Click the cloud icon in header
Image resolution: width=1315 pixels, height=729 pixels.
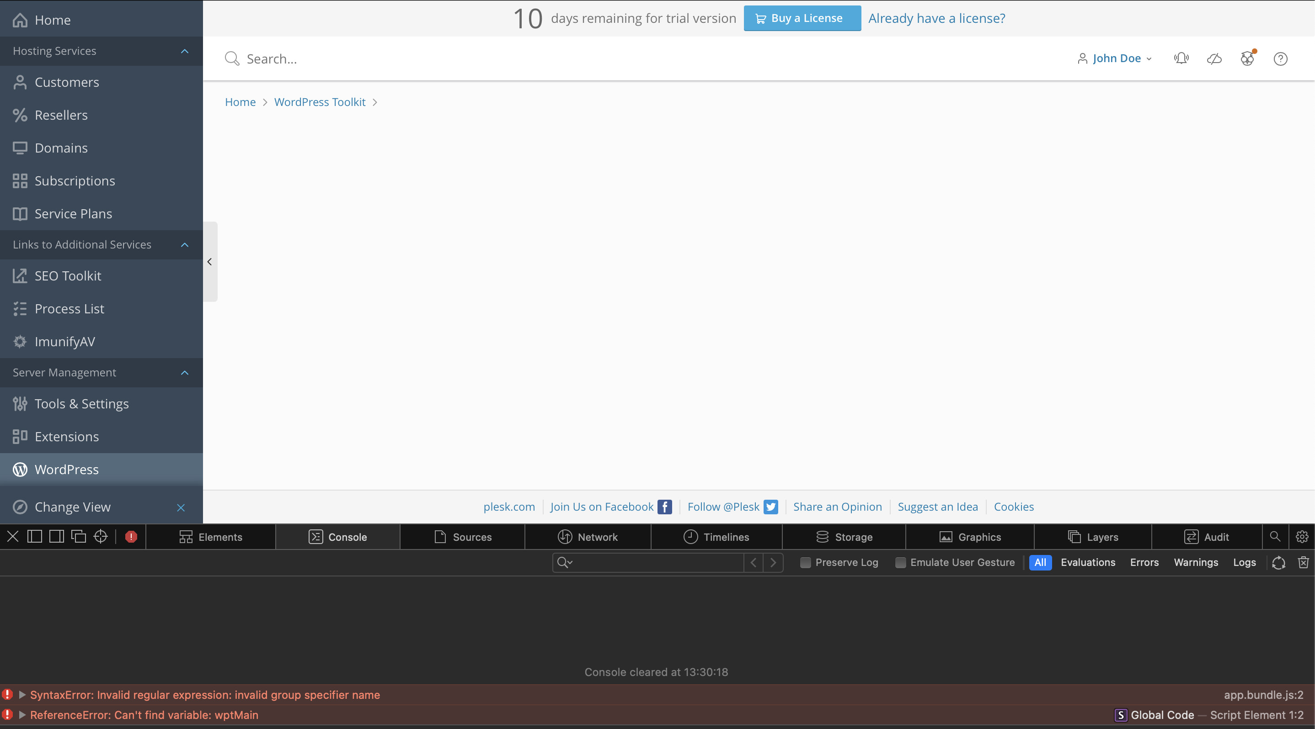click(x=1214, y=58)
